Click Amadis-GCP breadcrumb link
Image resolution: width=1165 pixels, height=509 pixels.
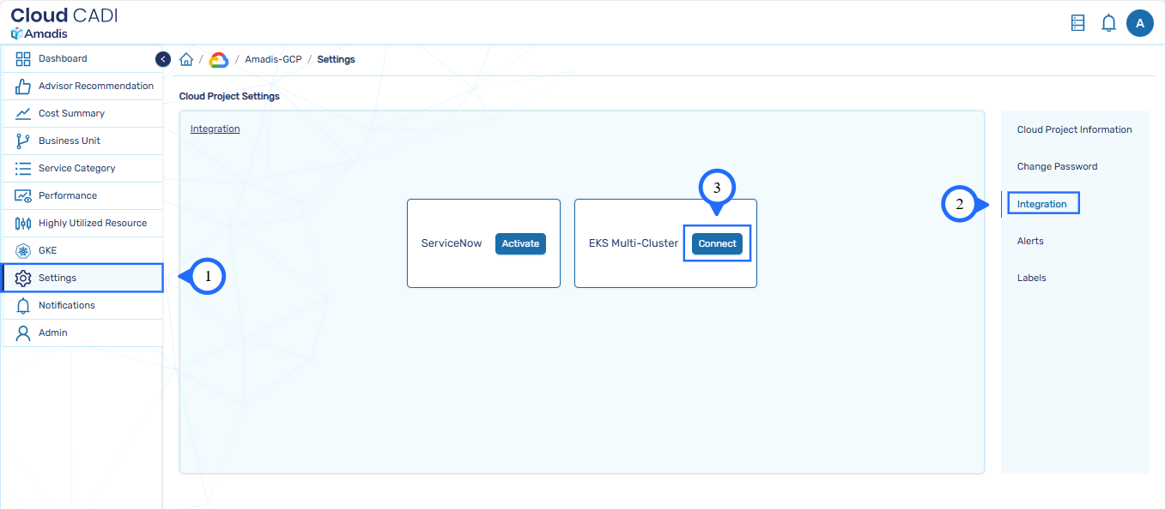click(273, 60)
